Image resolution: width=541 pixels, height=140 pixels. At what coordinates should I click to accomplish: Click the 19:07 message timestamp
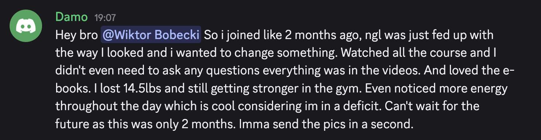(105, 17)
